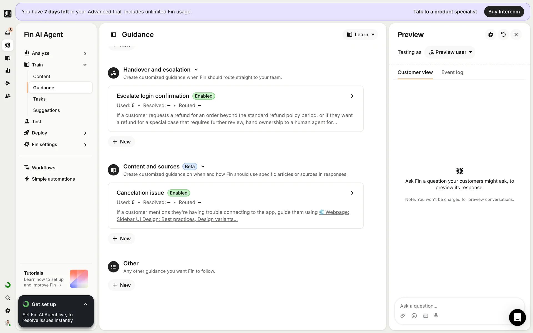Click the Knowledge book icon in left rail
533x333 pixels.
[x=8, y=58]
